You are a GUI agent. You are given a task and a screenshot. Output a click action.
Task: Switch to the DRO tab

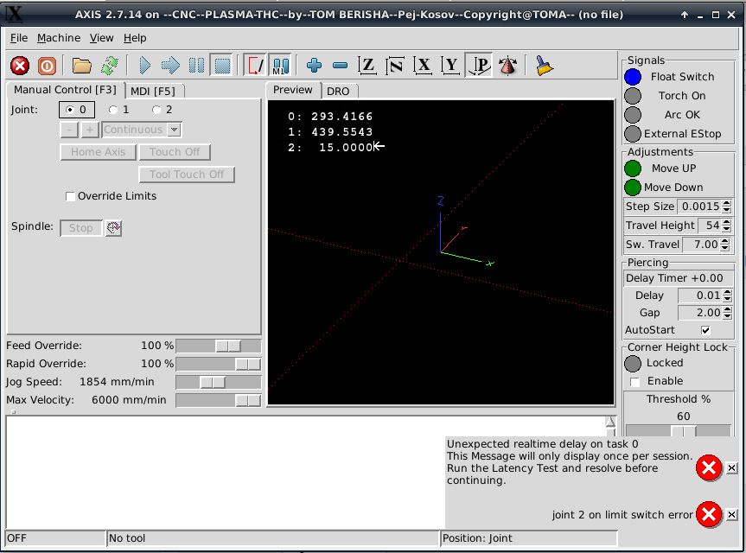pyautogui.click(x=337, y=91)
